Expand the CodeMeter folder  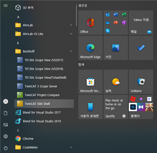(44, 147)
